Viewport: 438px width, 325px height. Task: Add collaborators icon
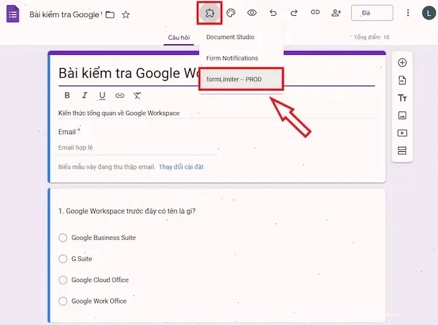(x=336, y=13)
